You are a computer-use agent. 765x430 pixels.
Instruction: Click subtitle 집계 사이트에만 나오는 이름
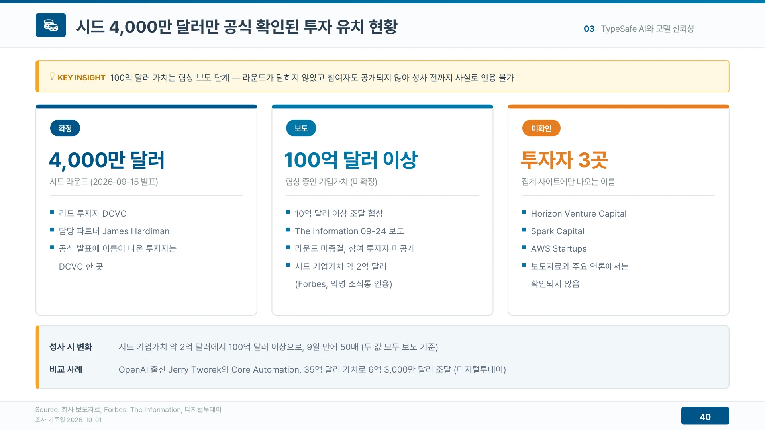[568, 182]
